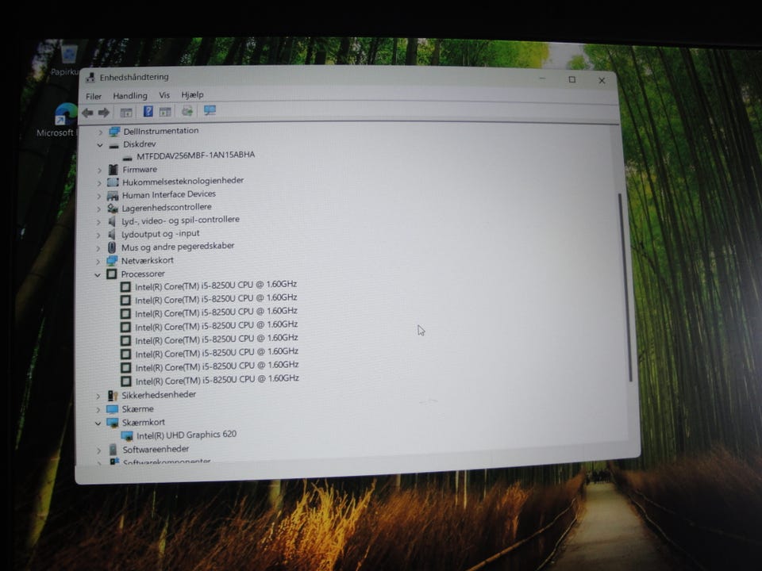This screenshot has height=571, width=762.
Task: Open the Filer menu
Action: (x=94, y=97)
